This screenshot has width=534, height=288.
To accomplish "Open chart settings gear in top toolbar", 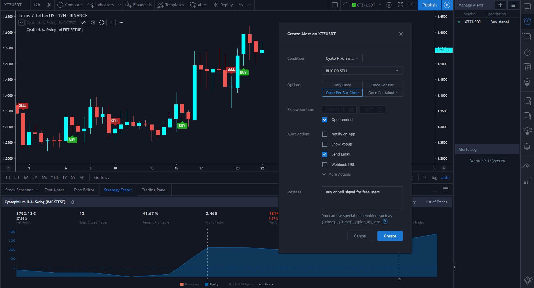I will click(389, 5).
